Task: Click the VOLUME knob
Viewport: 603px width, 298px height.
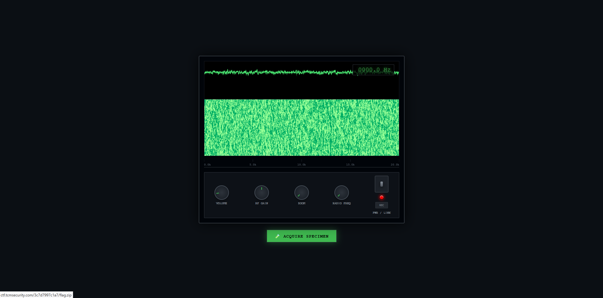Action: click(x=221, y=193)
